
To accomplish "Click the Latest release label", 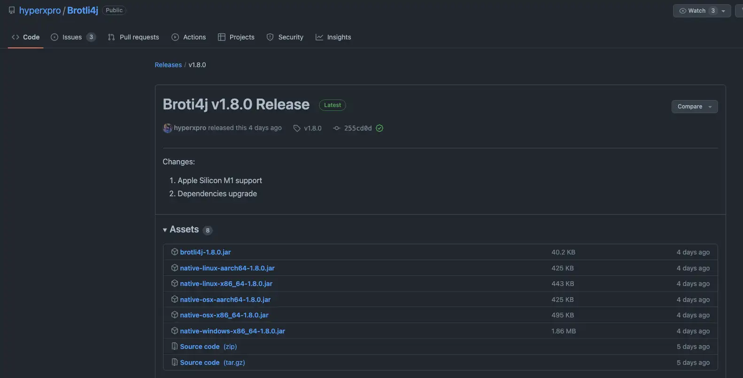I will pos(333,105).
